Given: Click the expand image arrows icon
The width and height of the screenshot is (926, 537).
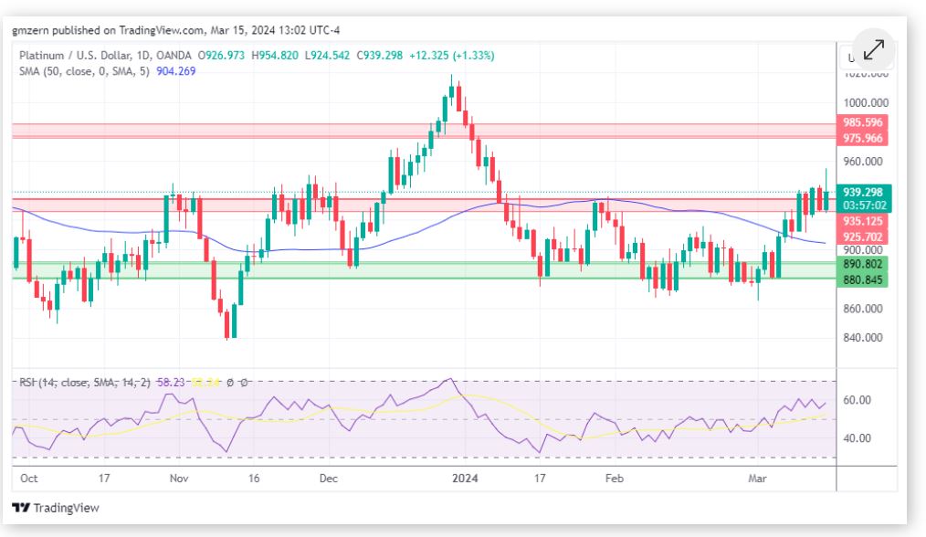Looking at the screenshot, I should [873, 48].
